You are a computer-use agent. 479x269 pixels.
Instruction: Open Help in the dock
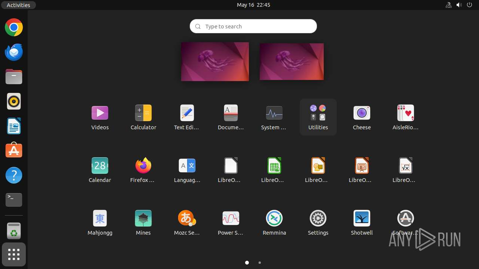[x=14, y=175]
